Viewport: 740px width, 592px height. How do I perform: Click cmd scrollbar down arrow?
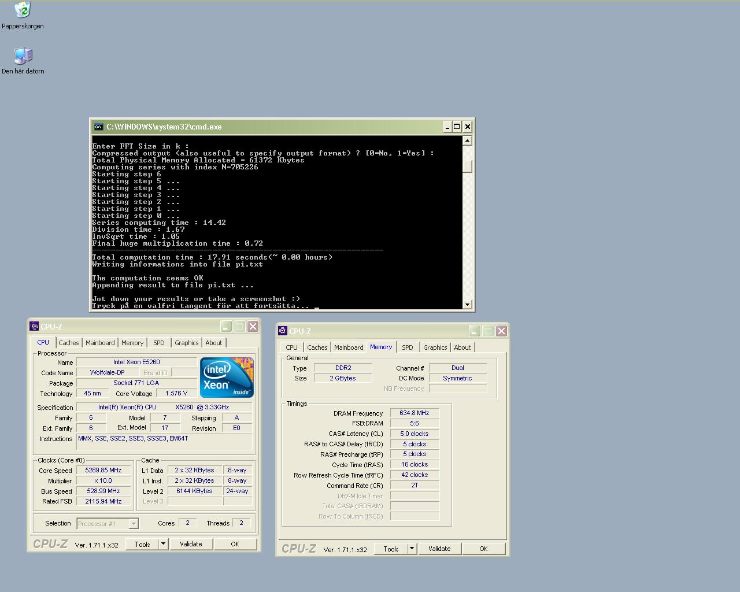(x=468, y=304)
